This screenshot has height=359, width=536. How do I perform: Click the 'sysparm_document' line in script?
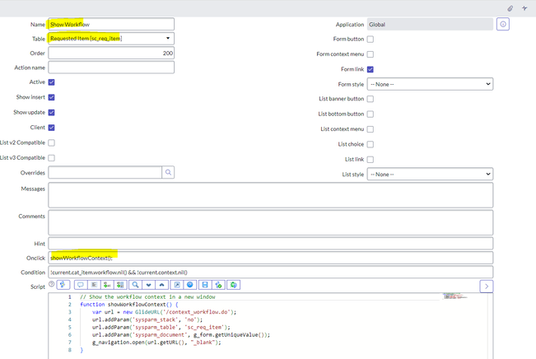point(181,335)
